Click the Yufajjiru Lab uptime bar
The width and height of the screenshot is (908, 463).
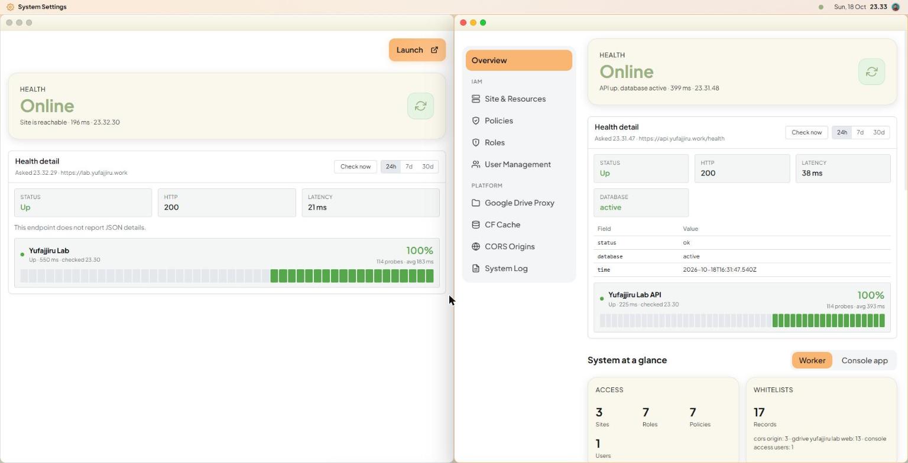pyautogui.click(x=227, y=276)
